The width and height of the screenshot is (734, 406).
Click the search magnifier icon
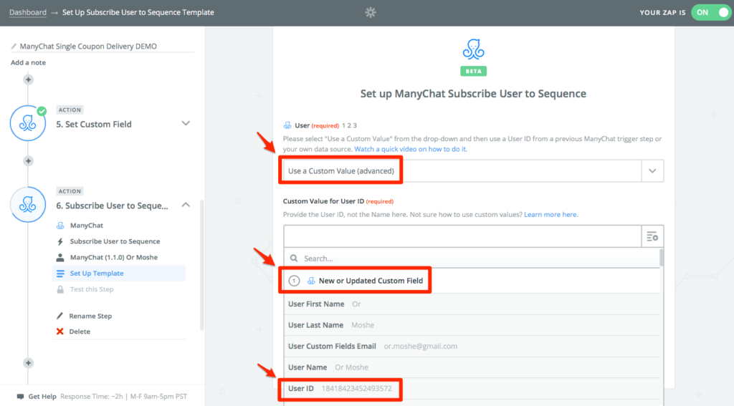point(293,258)
